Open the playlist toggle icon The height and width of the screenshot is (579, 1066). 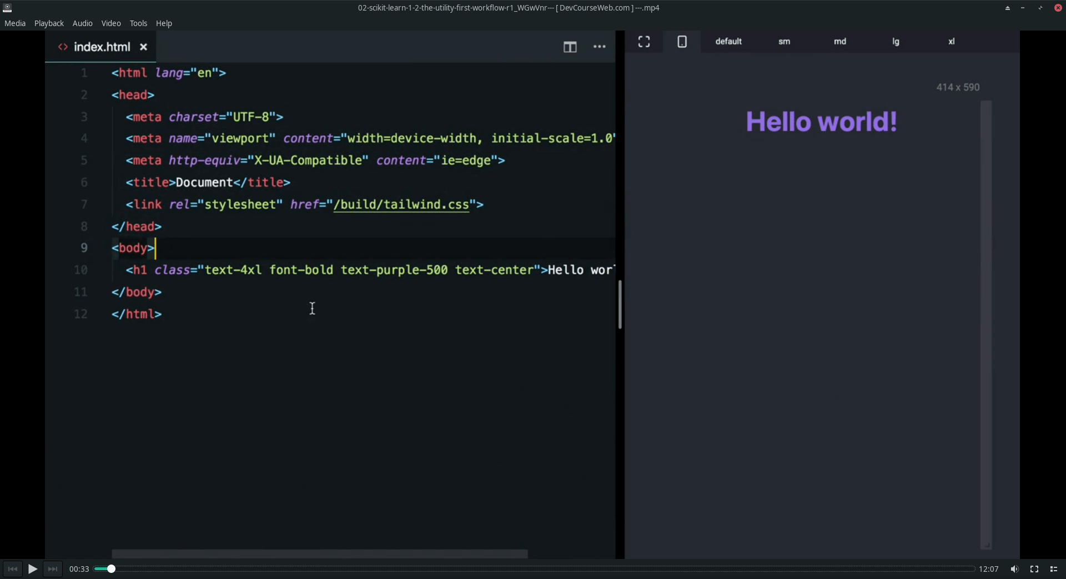coord(1054,569)
